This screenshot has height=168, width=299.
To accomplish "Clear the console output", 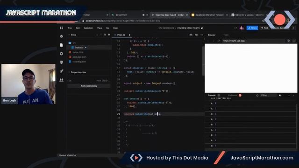I will (x=257, y=95).
